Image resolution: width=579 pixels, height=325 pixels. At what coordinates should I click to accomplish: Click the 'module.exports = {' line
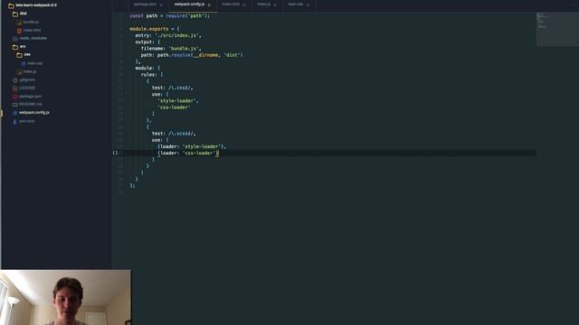tap(155, 29)
